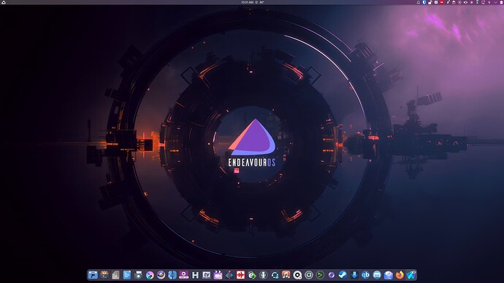Launch Firefox from the dock

pyautogui.click(x=400, y=275)
